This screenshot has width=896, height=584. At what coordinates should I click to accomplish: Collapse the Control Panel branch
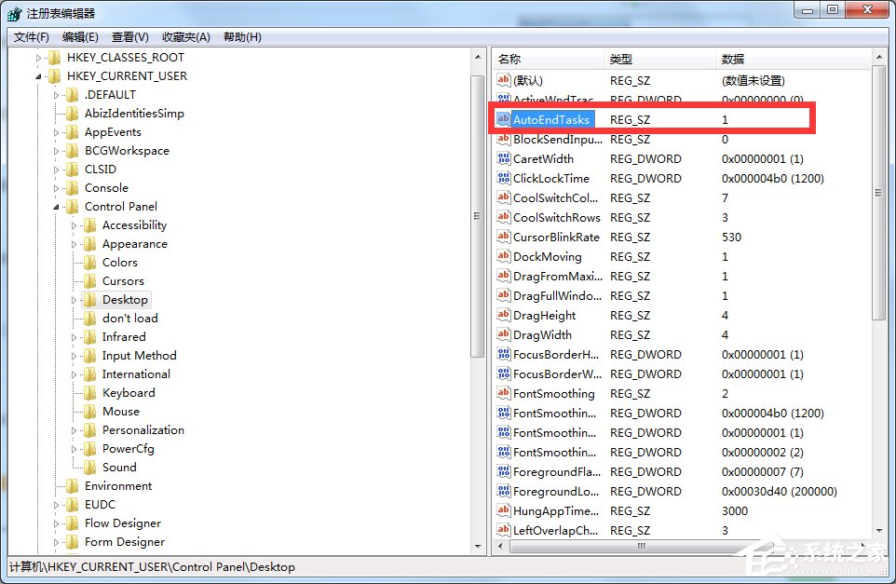[x=56, y=206]
